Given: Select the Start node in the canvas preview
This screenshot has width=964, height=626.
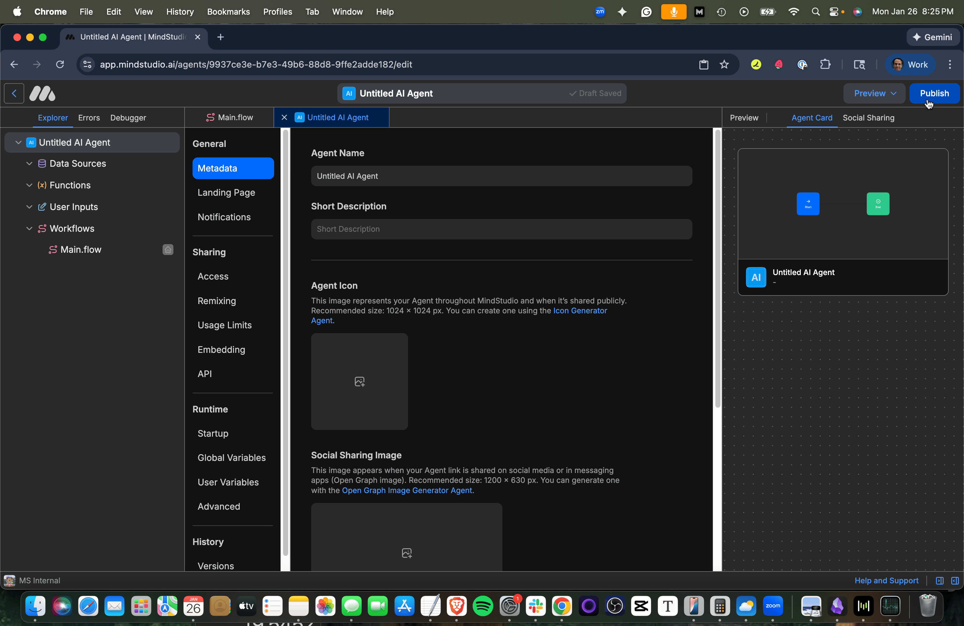Looking at the screenshot, I should pyautogui.click(x=808, y=204).
